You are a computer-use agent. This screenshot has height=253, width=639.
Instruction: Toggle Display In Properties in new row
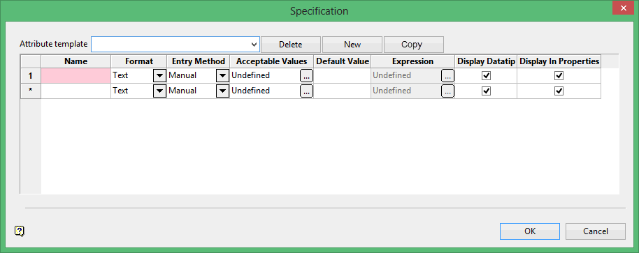559,91
